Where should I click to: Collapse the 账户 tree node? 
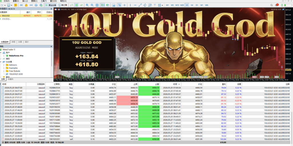pos(1,52)
